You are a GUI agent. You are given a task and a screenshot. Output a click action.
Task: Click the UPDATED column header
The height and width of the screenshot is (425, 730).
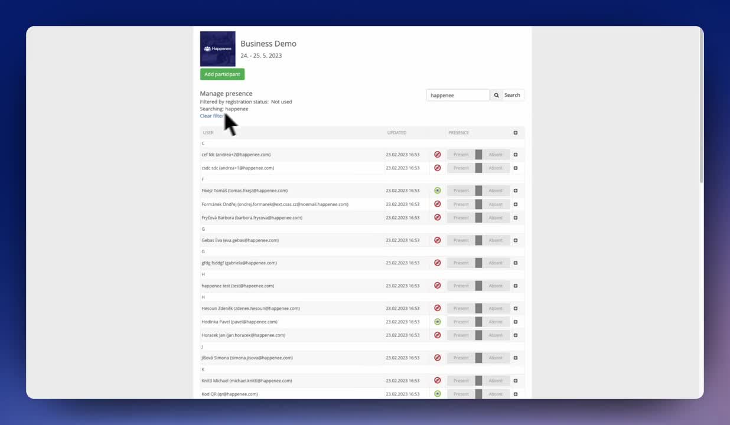397,133
